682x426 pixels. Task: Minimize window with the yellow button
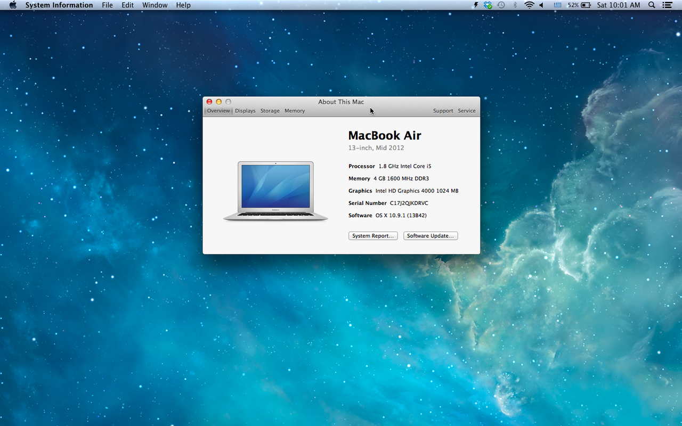click(218, 102)
